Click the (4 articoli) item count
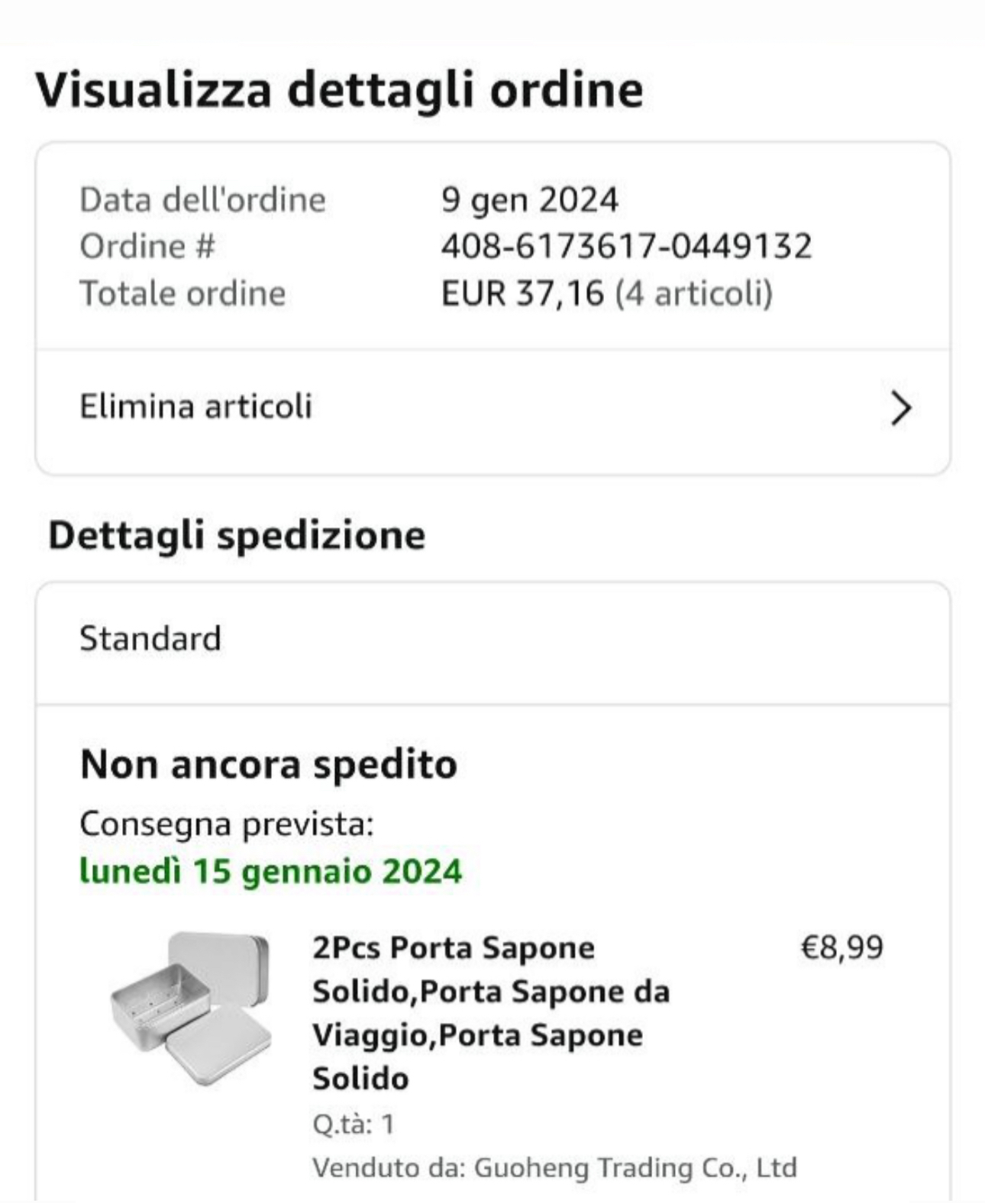 coord(694,293)
